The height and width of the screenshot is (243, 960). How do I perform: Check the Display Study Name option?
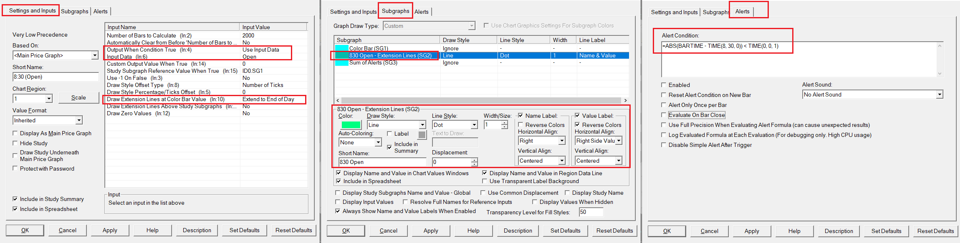click(567, 193)
